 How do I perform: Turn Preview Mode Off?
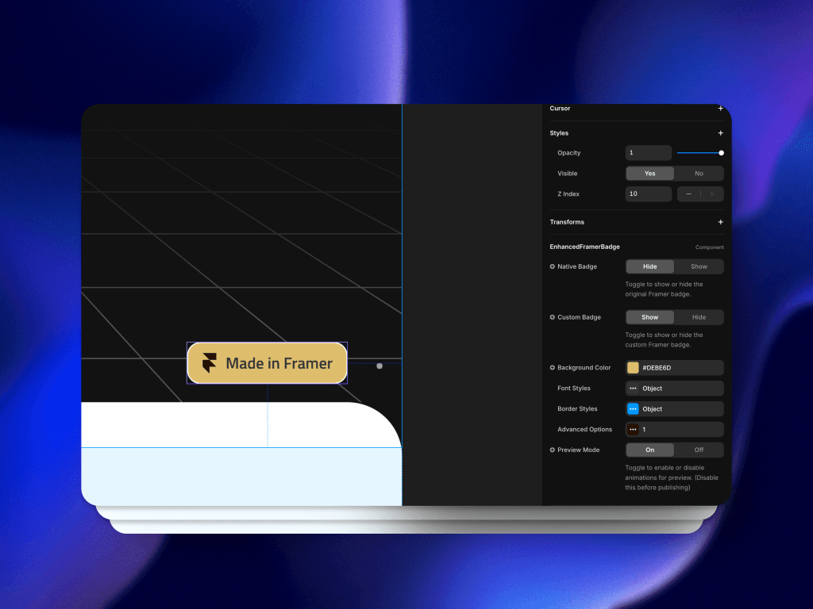(x=699, y=450)
